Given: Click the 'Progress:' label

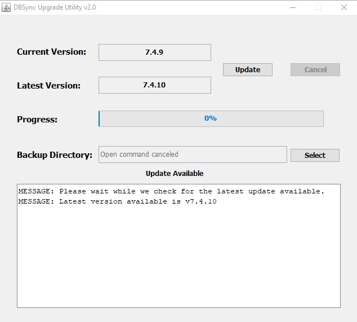Looking at the screenshot, I should pos(37,120).
